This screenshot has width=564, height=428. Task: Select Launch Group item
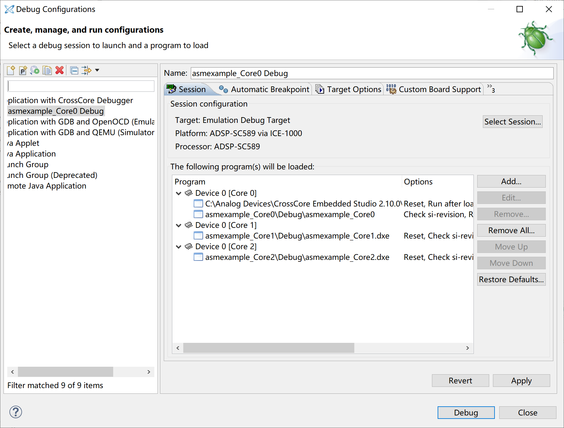[28, 164]
